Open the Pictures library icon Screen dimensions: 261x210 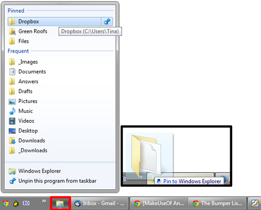pyautogui.click(x=12, y=101)
